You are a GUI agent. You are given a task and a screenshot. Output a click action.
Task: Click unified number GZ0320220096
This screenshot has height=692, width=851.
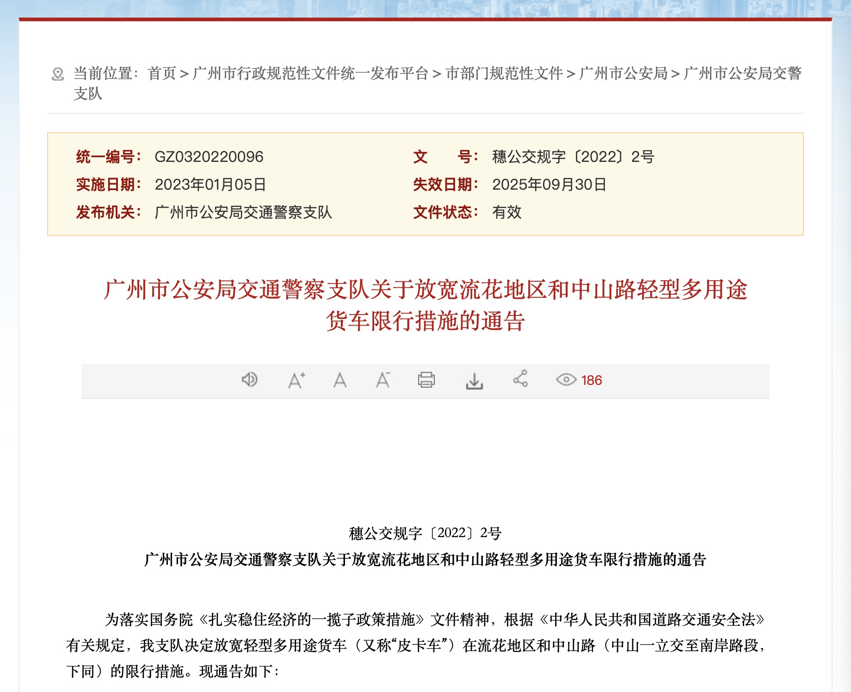(209, 157)
